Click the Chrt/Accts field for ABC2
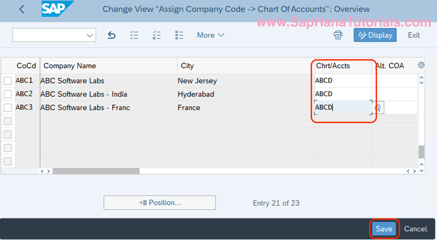This screenshot has height=240, width=437. [x=343, y=94]
